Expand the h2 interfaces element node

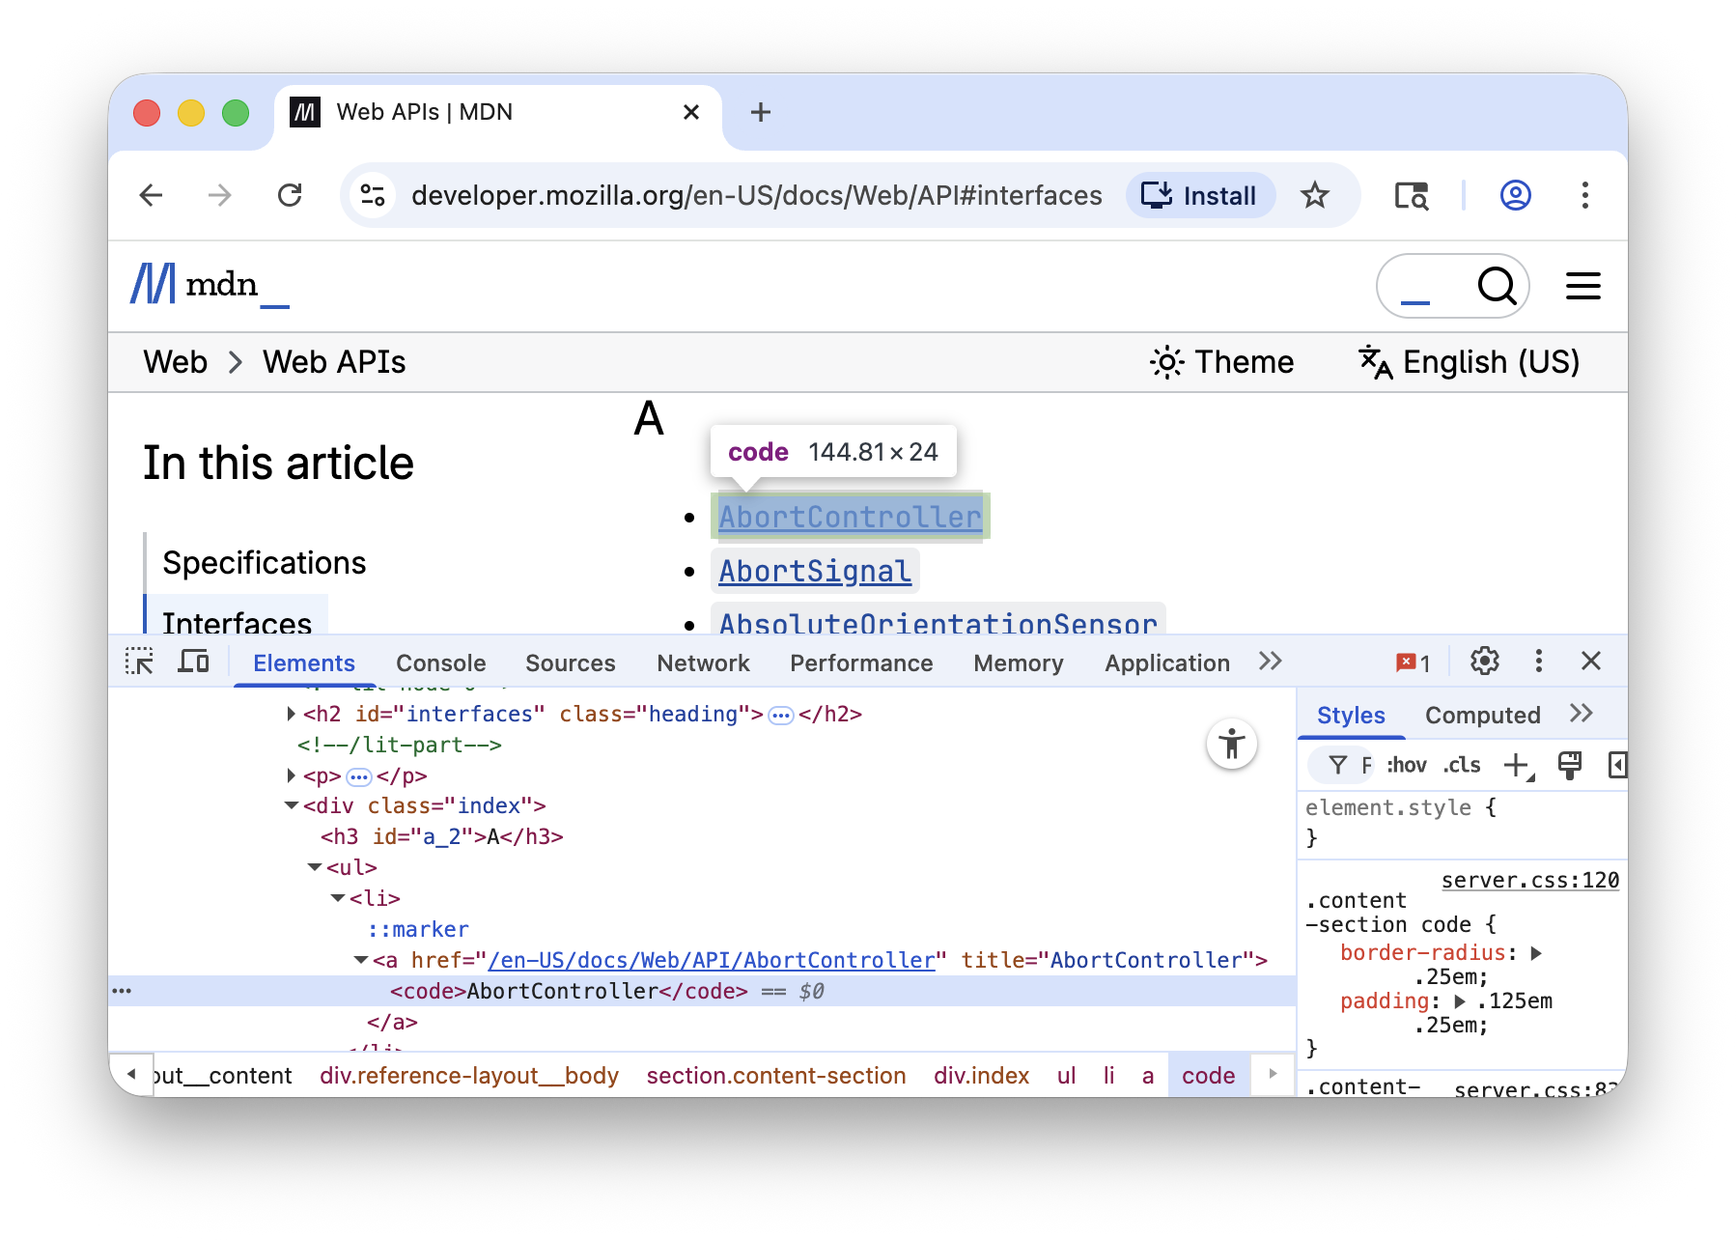(291, 714)
